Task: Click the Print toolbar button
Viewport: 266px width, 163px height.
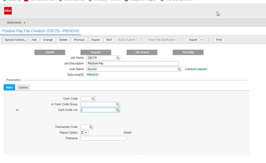Action: 219,40
